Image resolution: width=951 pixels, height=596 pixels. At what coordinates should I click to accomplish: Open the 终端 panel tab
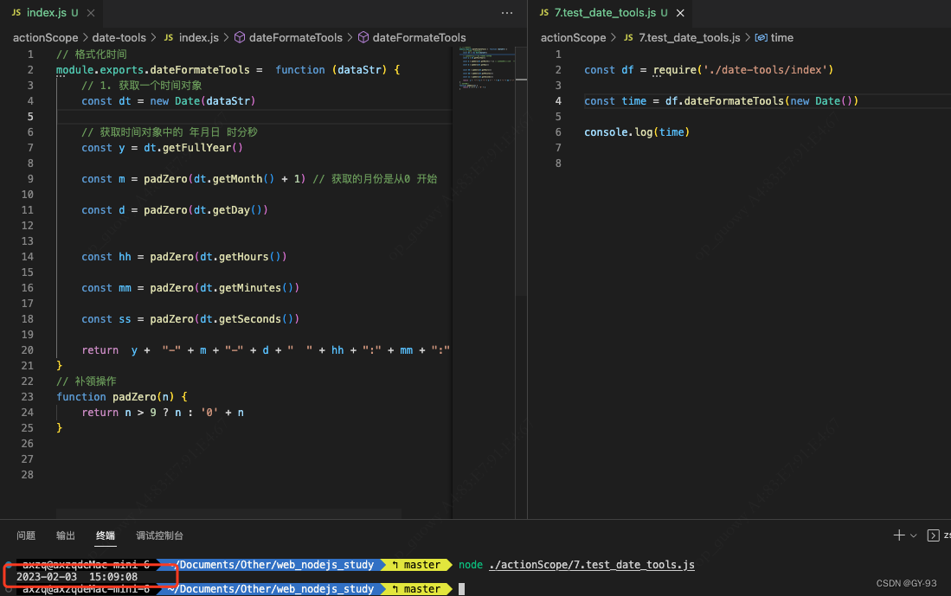(x=106, y=535)
